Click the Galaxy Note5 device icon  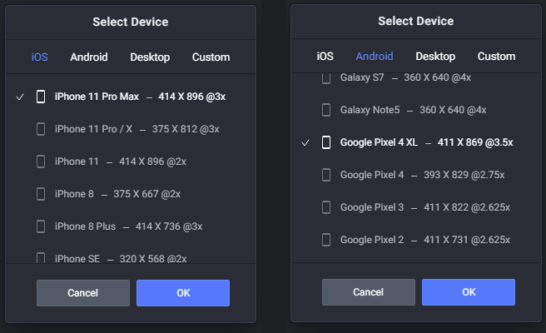[x=326, y=110]
